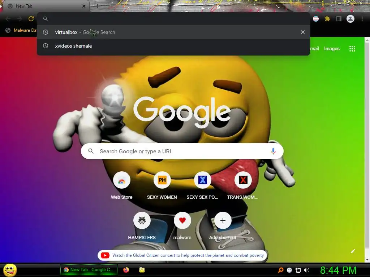Viewport: 370px width, 277px height.
Task: Click the Google search box
Action: [182, 151]
